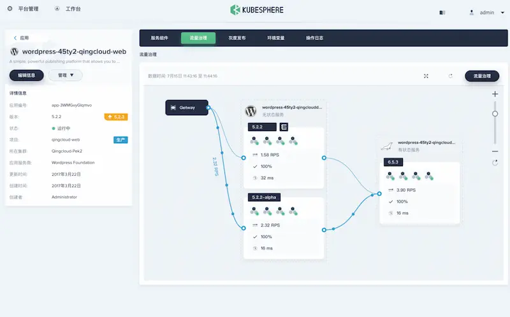
Task: Switch to the 环境变量 tab
Action: click(x=276, y=38)
